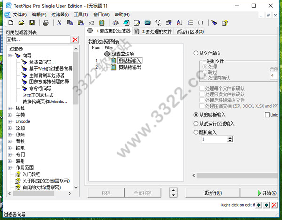The height and width of the screenshot is (220, 282).
Task: Click the green left arrow status icon
Action: [259, 205]
